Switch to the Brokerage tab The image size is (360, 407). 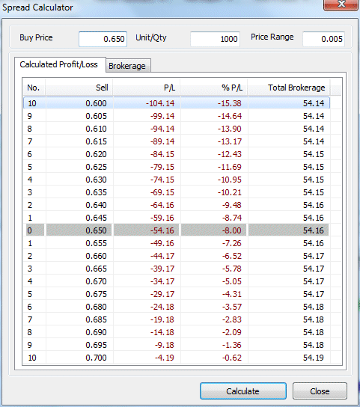coord(128,66)
